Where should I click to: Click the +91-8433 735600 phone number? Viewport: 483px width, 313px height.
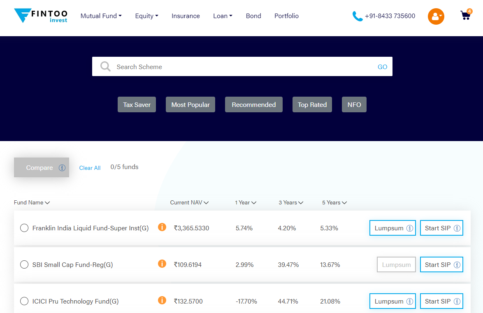click(390, 16)
